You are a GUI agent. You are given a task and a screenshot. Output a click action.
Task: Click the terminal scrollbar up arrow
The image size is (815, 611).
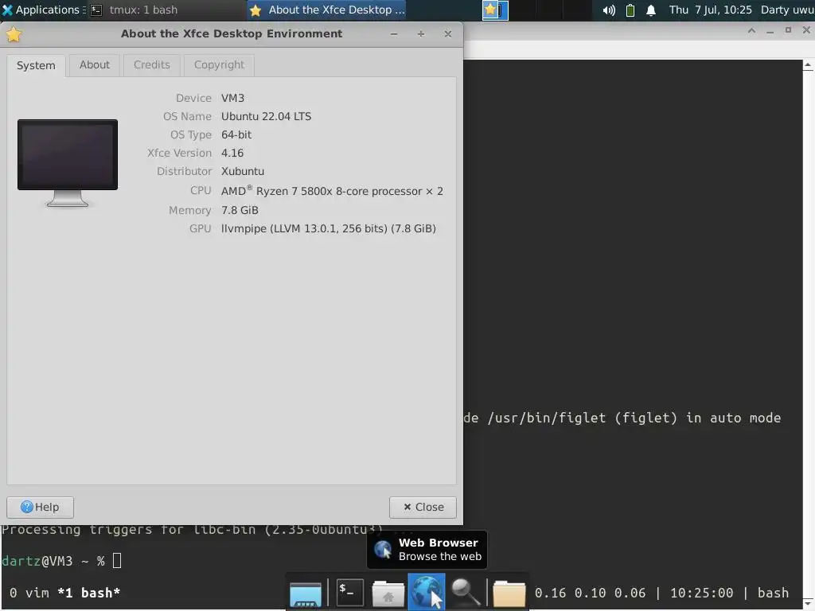tap(809, 65)
